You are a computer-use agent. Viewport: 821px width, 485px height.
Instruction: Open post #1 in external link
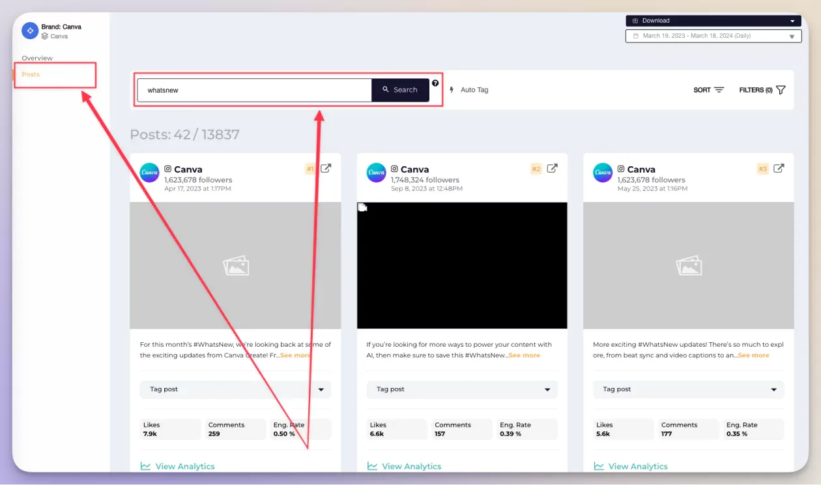pyautogui.click(x=326, y=168)
